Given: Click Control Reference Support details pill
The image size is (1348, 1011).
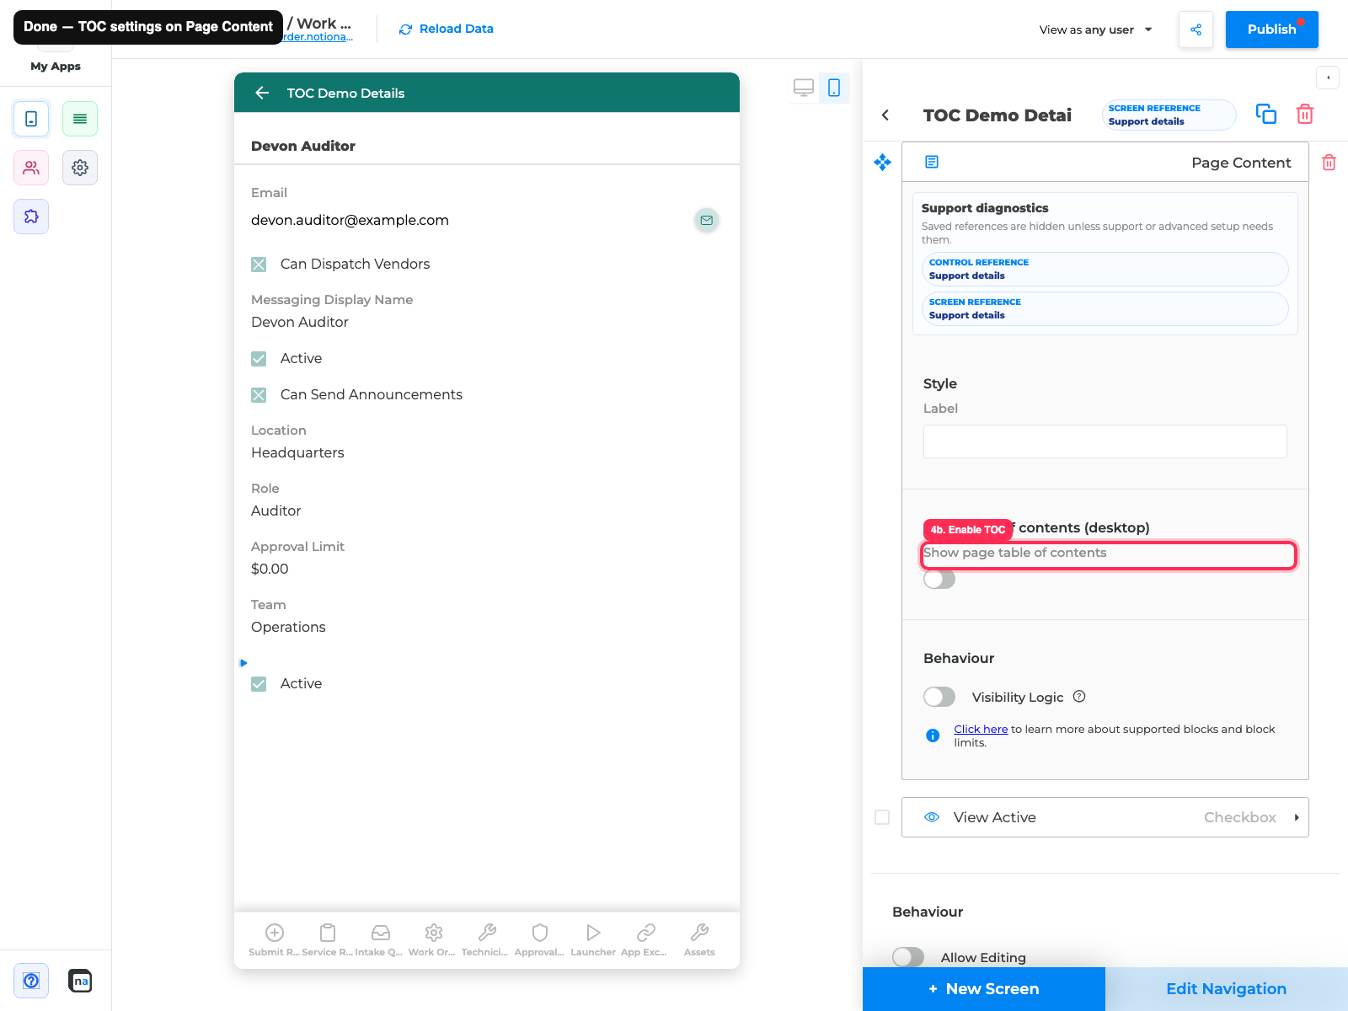Looking at the screenshot, I should [x=1105, y=270].
